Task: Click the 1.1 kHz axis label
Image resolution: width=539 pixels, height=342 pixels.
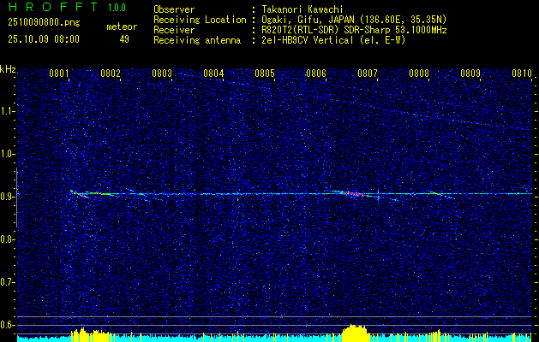Action: [7, 111]
